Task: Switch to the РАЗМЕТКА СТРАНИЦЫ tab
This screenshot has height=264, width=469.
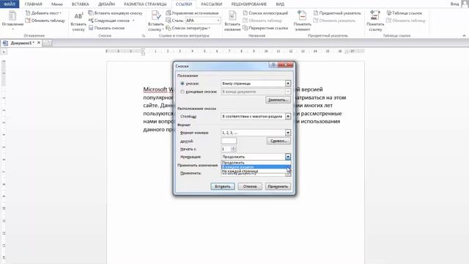Action: [x=145, y=4]
